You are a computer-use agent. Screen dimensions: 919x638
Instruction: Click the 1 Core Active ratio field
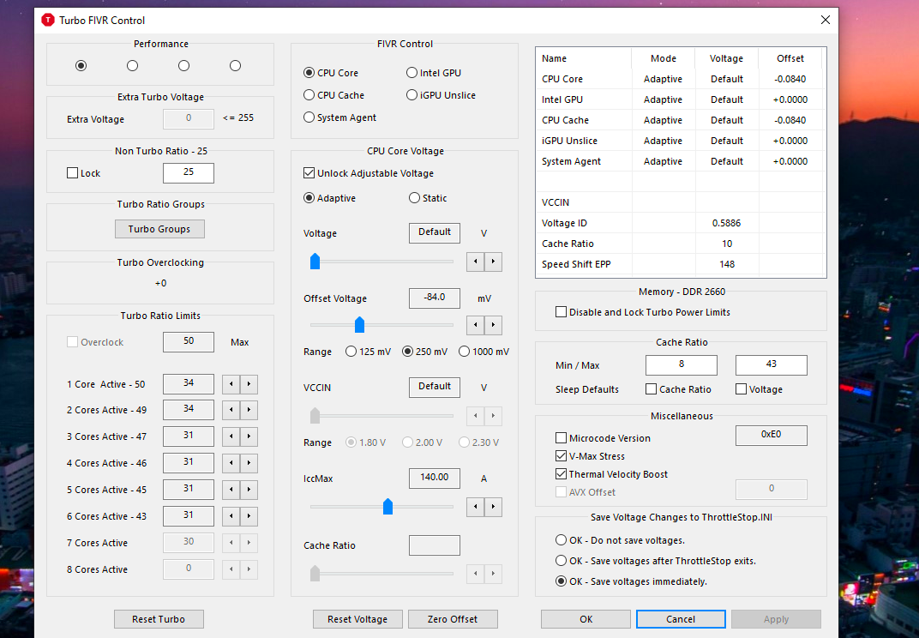coord(188,383)
